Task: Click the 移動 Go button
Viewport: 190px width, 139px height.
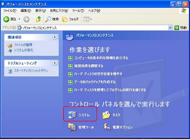Action: point(181,28)
